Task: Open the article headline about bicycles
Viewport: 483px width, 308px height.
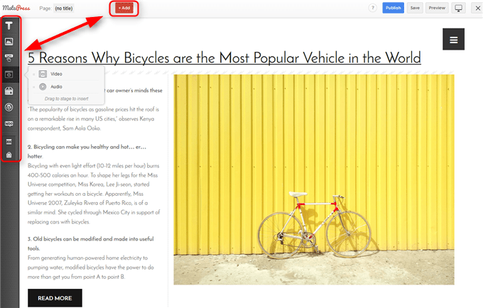Action: click(x=224, y=58)
